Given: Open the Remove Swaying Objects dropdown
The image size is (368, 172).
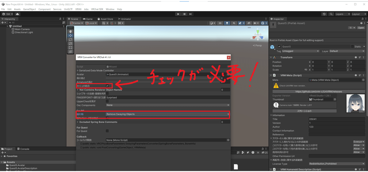Looking at the screenshot, I should [x=168, y=114].
